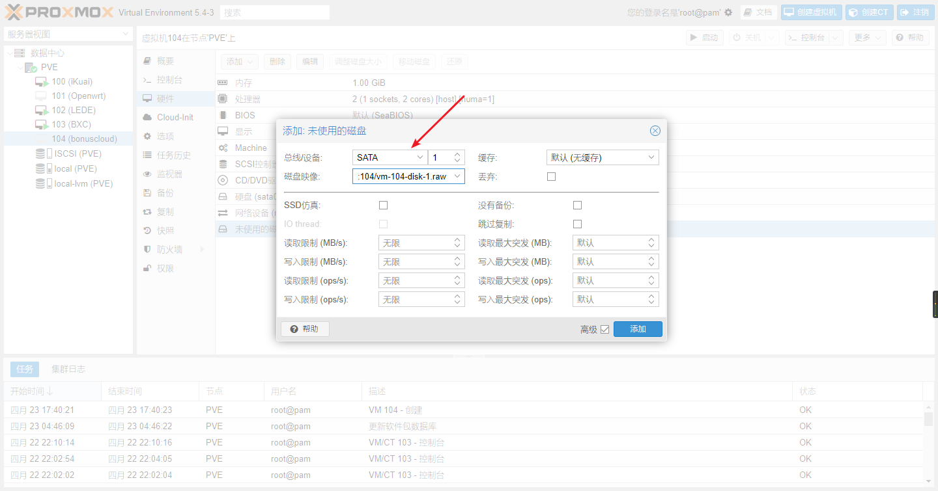Open the SATA bus type dropdown
Image resolution: width=938 pixels, height=491 pixels.
coord(420,157)
